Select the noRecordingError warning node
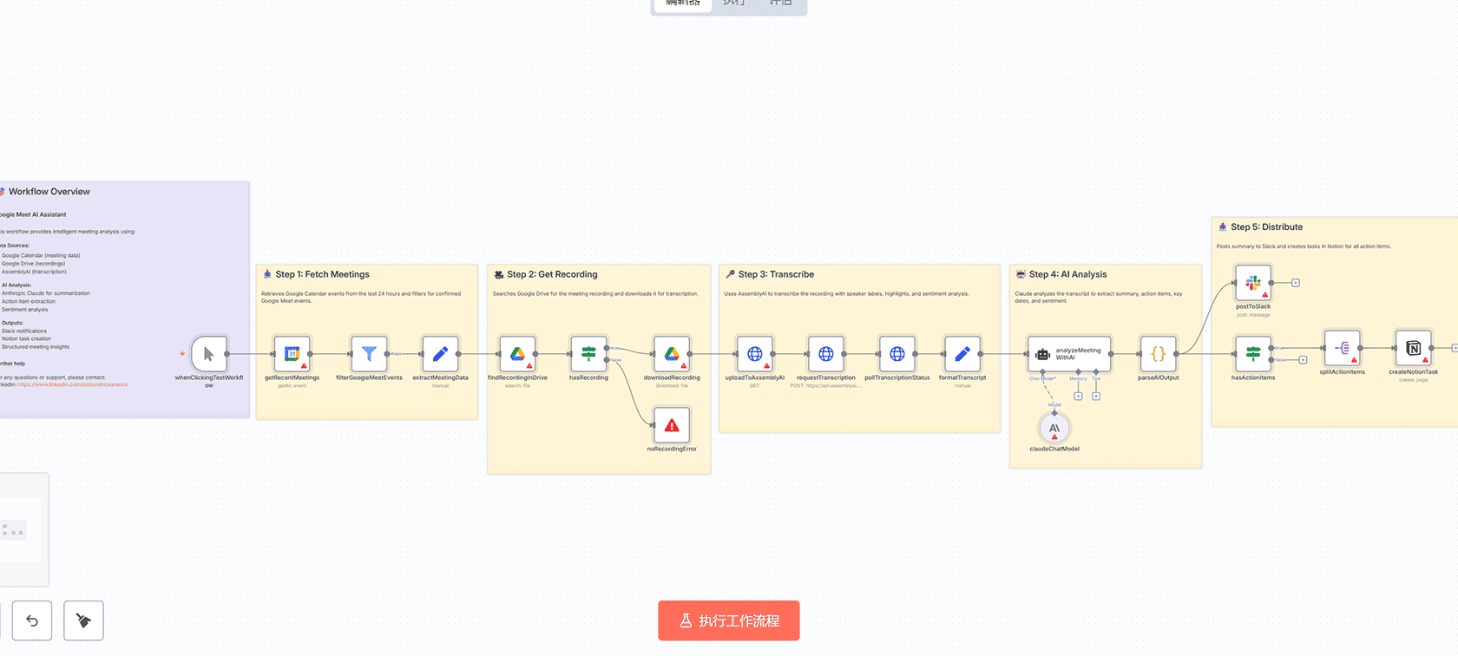This screenshot has height=656, width=1458. pyautogui.click(x=671, y=425)
